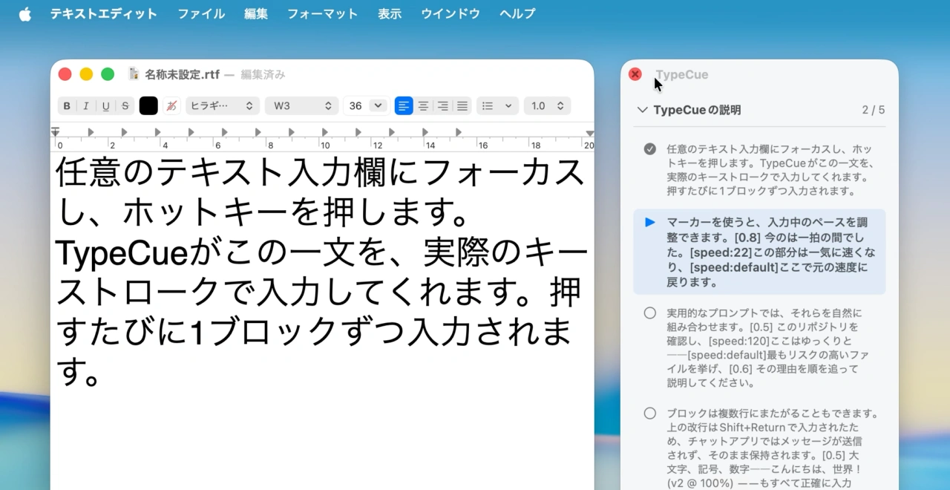Click the tab stop near ruler mark 14
The image size is (950, 490).
pyautogui.click(x=425, y=132)
